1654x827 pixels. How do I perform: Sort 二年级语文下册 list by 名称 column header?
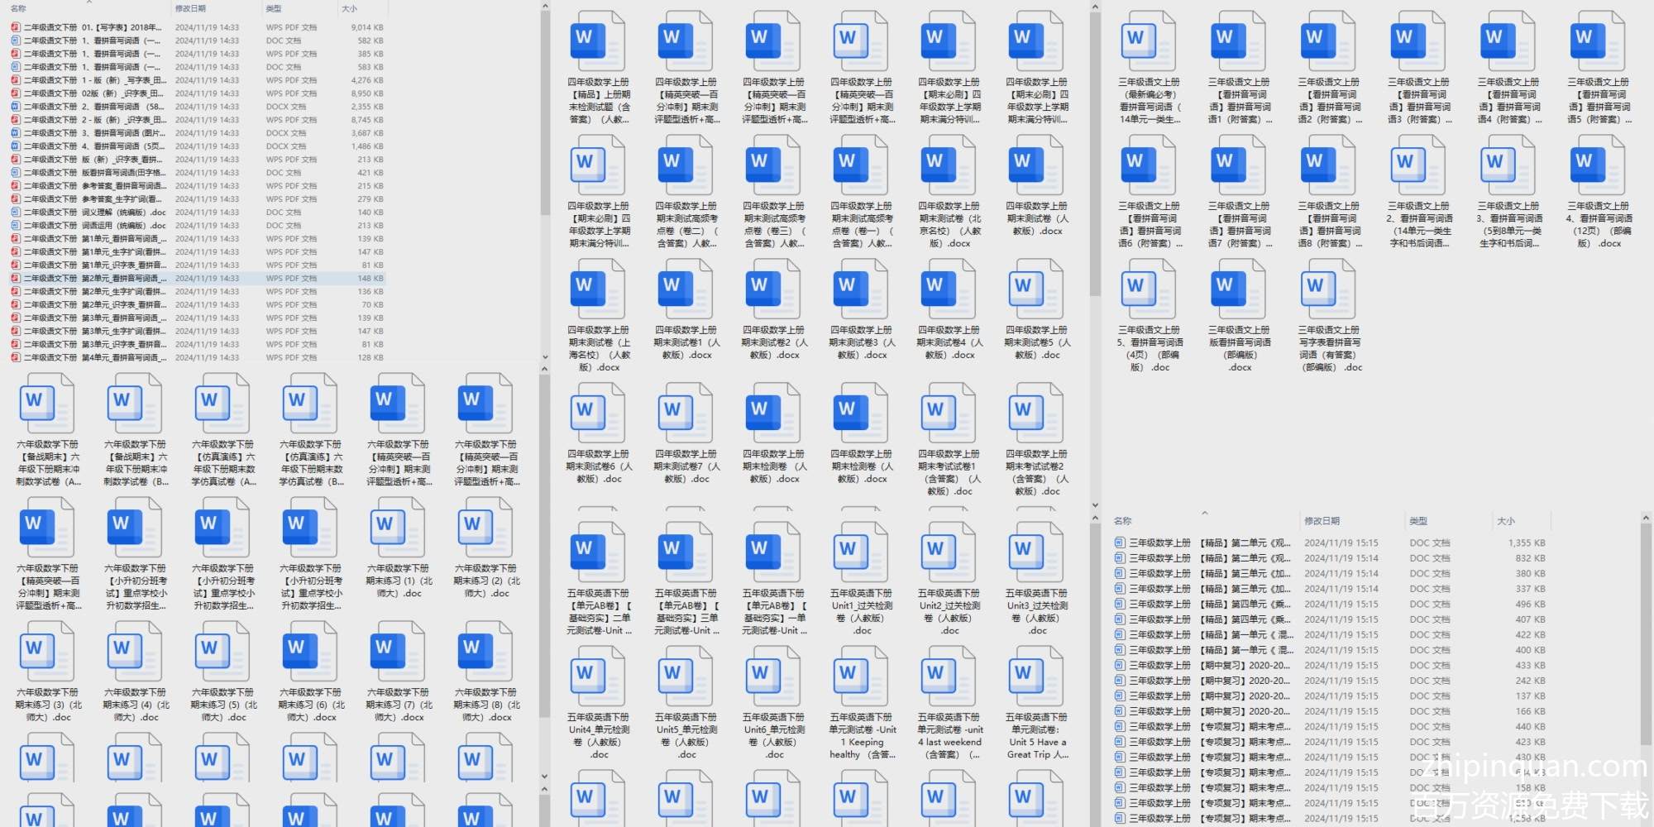click(18, 8)
